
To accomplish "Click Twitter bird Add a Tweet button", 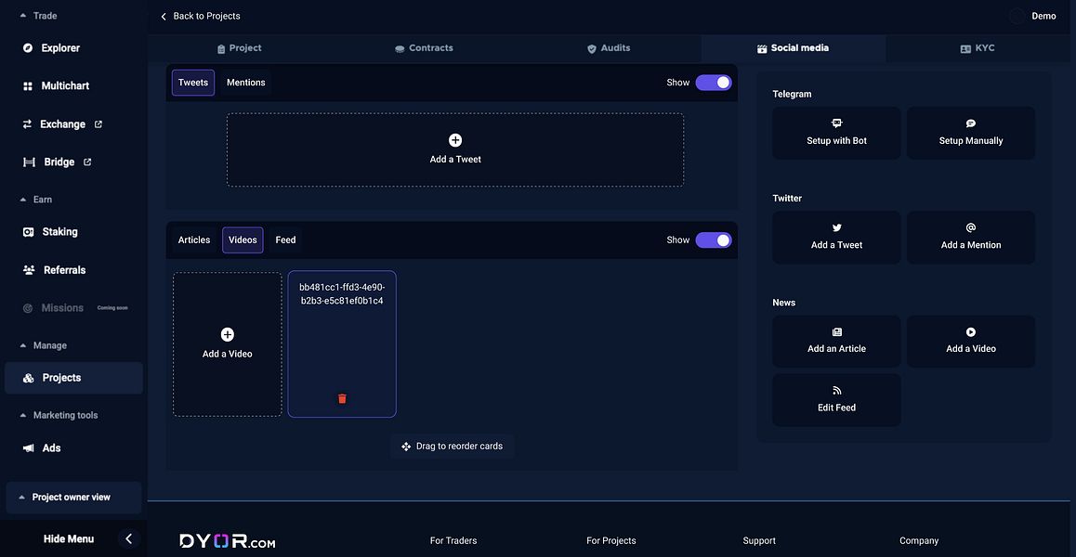I will [836, 238].
